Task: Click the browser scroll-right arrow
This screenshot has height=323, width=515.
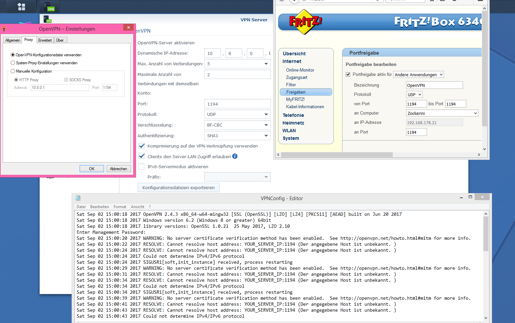Action: 479,155
